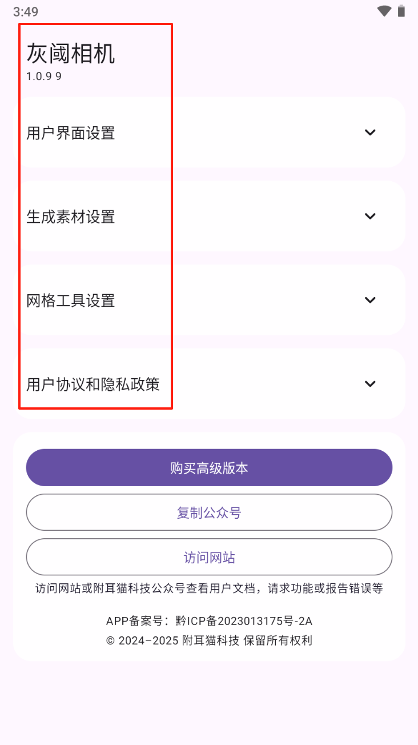Expand the 用户协议和隐私政策 chevron arrow
The width and height of the screenshot is (418, 745).
click(370, 384)
